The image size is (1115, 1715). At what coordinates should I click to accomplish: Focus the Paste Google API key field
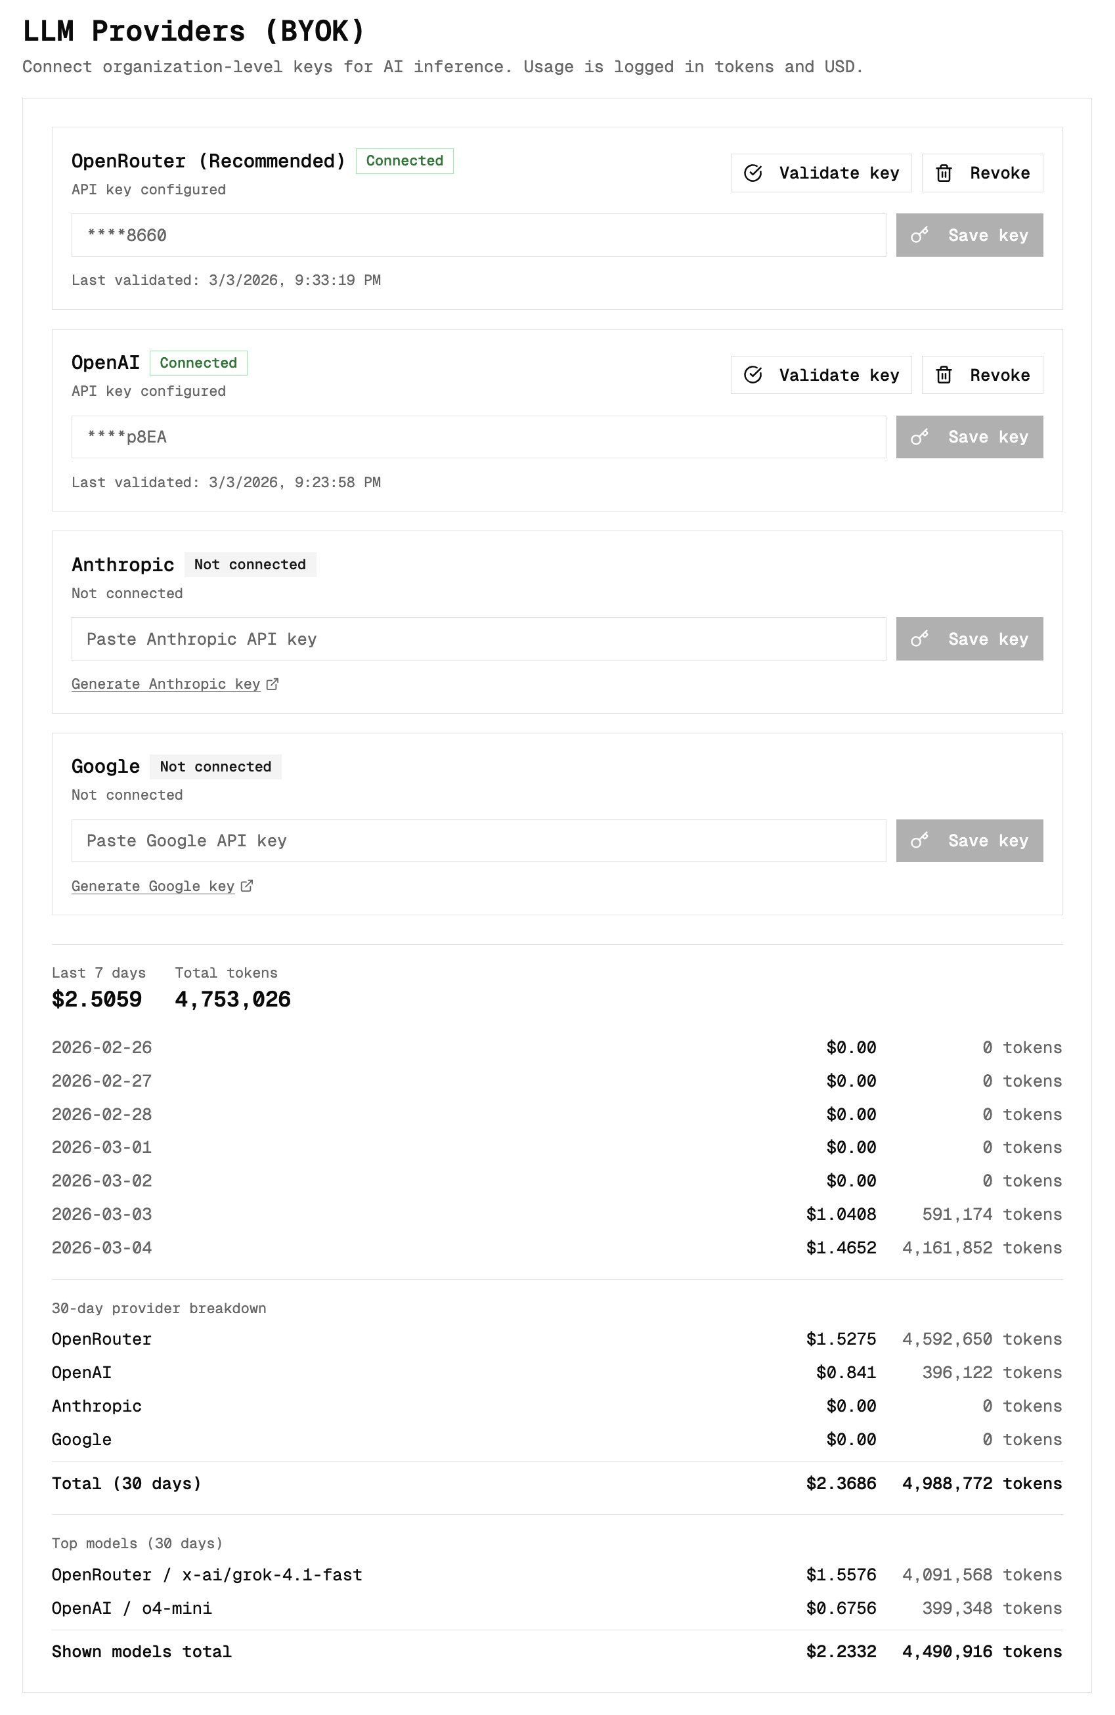point(478,841)
